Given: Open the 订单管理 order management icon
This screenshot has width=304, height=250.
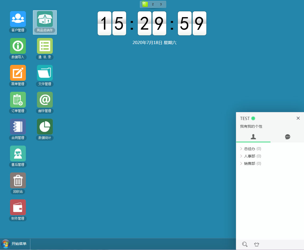Looking at the screenshot, I should coord(18,100).
